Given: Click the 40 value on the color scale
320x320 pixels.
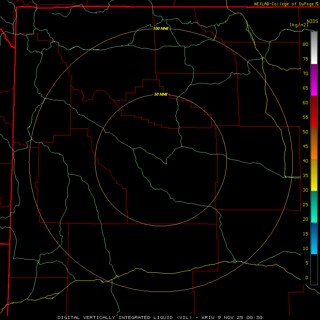Looking at the screenshot, I should point(305,161).
